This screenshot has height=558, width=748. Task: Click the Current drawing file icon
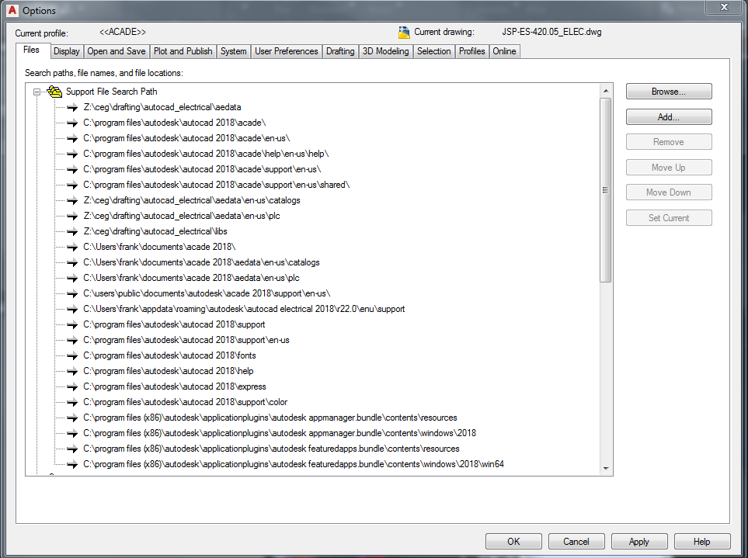[x=404, y=32]
